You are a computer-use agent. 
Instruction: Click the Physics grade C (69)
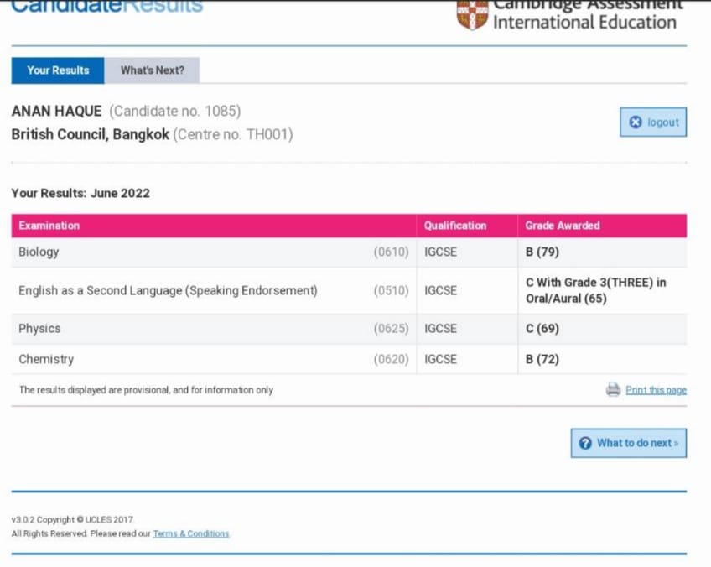542,329
